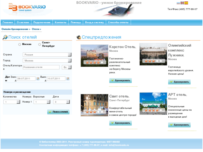
Task: Open the Корстон Отель photo thumbnail
Action: tap(94, 56)
